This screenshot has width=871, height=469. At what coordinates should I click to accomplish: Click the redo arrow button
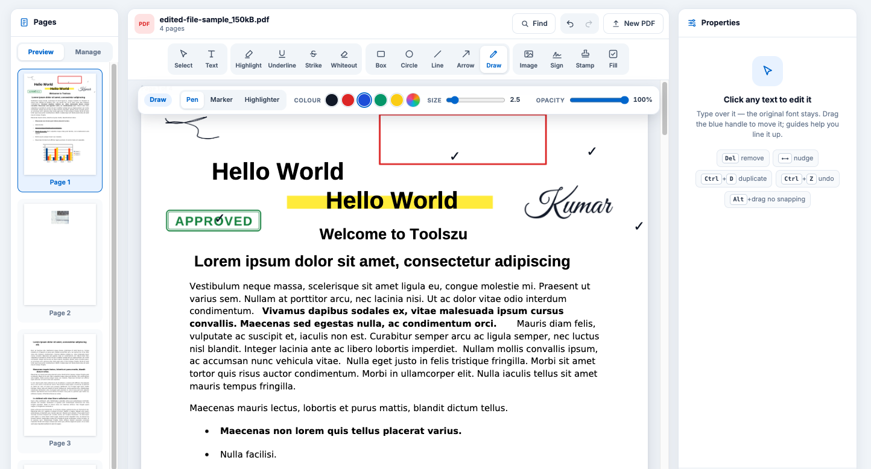pyautogui.click(x=589, y=24)
